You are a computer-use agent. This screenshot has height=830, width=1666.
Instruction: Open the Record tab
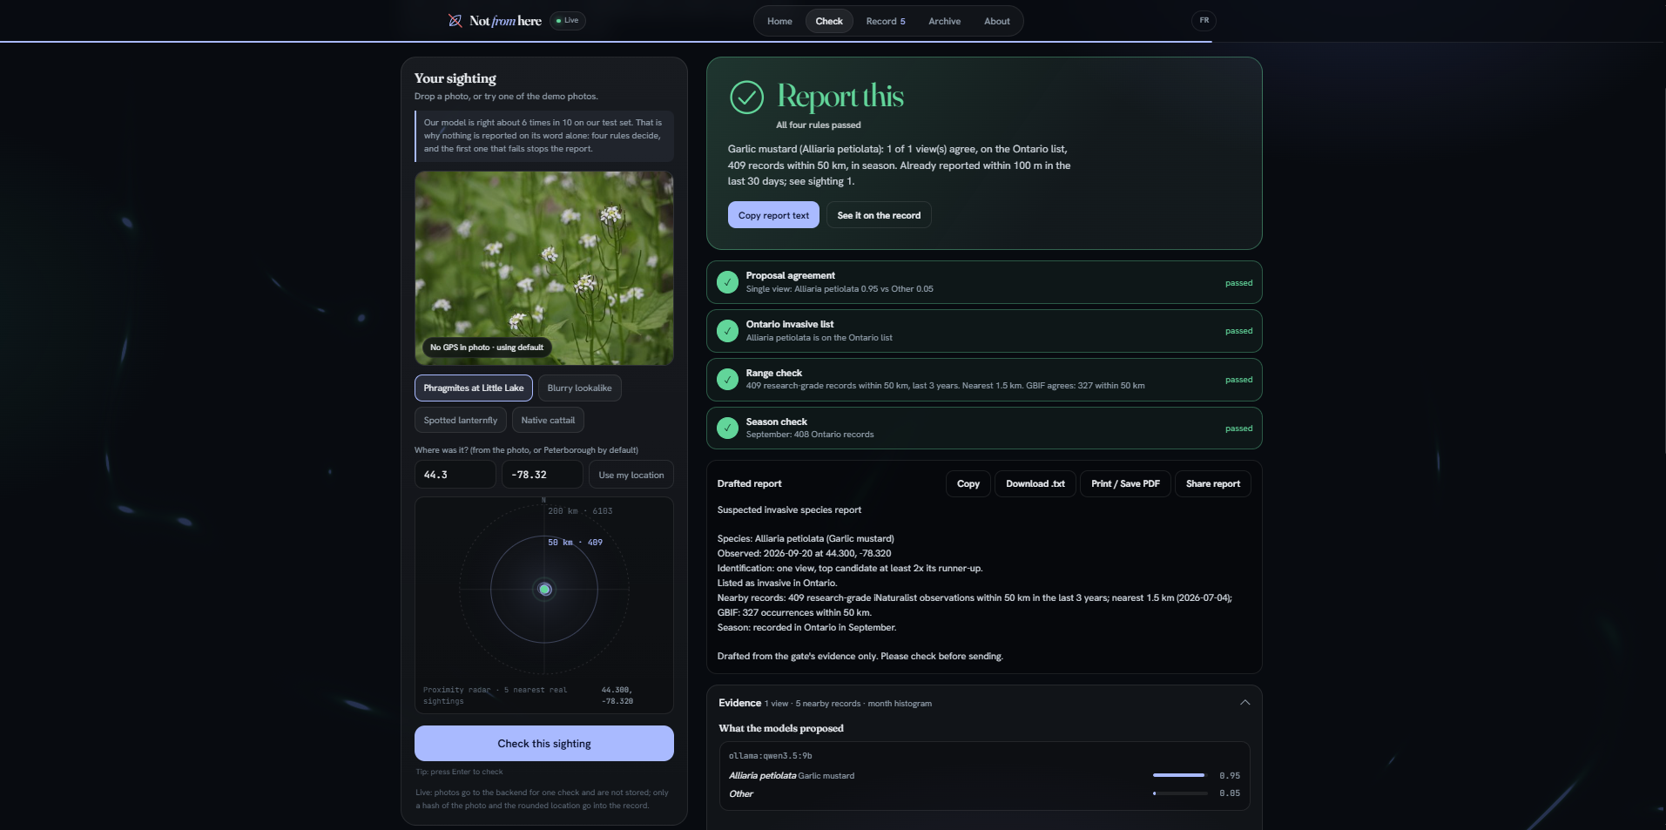(886, 21)
